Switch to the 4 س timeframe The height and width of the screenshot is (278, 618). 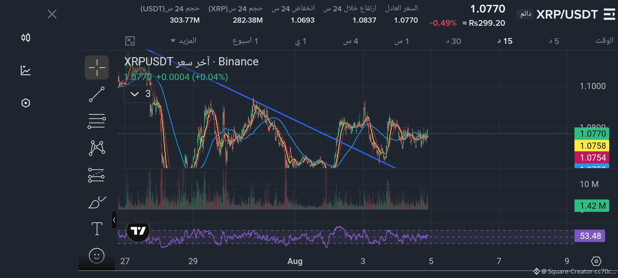coord(350,41)
